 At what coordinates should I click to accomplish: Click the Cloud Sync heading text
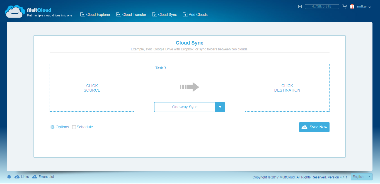click(190, 43)
